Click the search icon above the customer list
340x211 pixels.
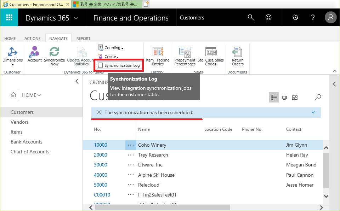pyautogui.click(x=318, y=98)
